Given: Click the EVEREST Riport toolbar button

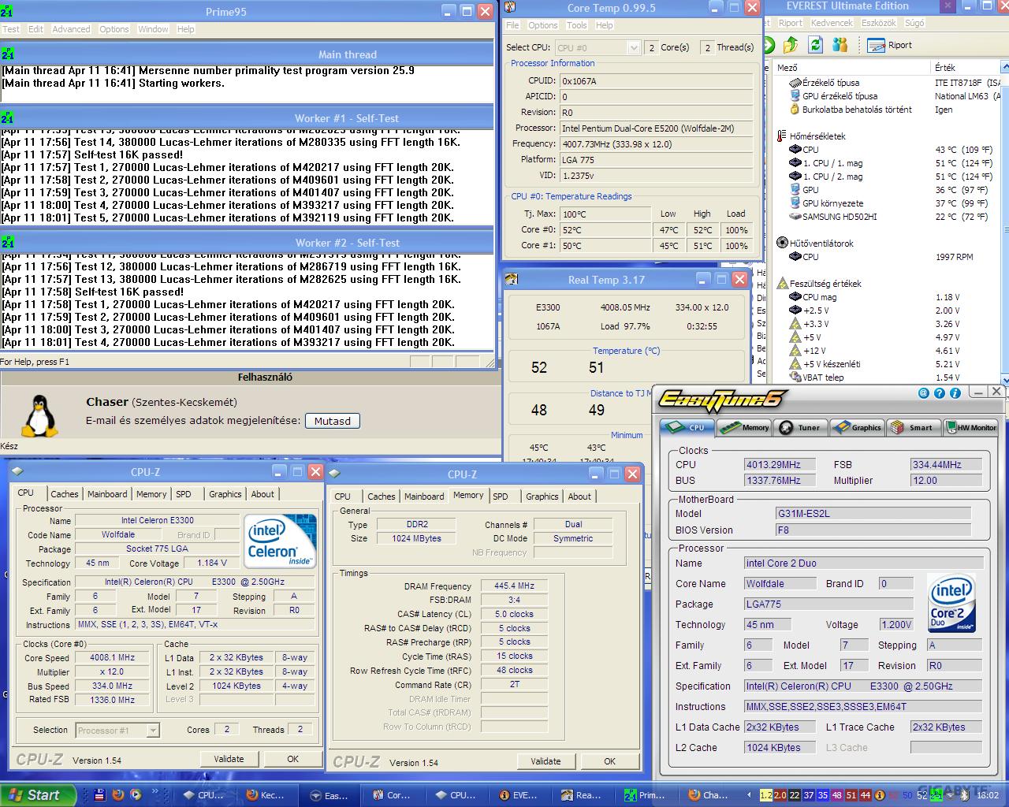Looking at the screenshot, I should click(x=890, y=45).
